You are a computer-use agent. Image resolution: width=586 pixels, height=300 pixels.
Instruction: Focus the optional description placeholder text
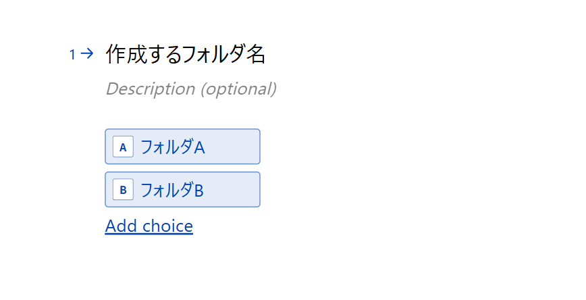(191, 89)
